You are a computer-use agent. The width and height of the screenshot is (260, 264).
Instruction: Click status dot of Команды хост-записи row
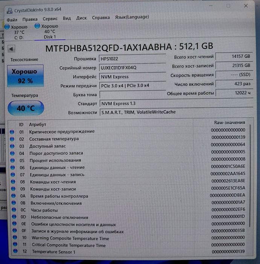[x=13, y=189]
